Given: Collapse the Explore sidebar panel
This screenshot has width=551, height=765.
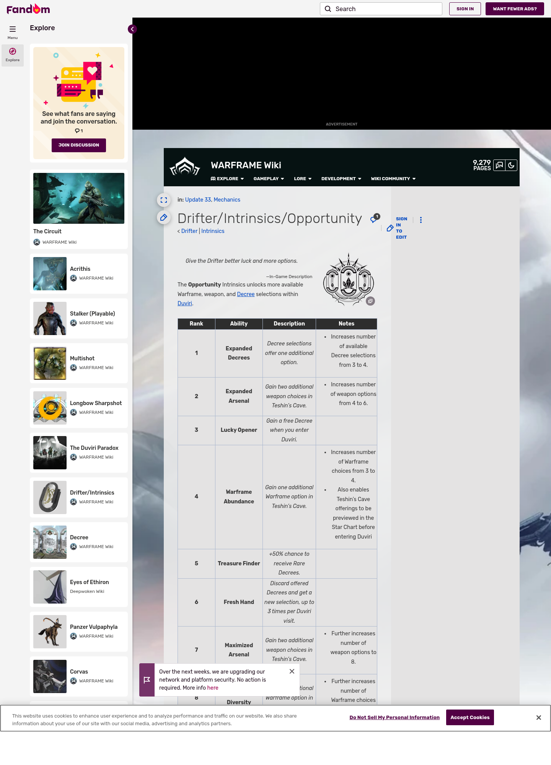Looking at the screenshot, I should pos(132,29).
